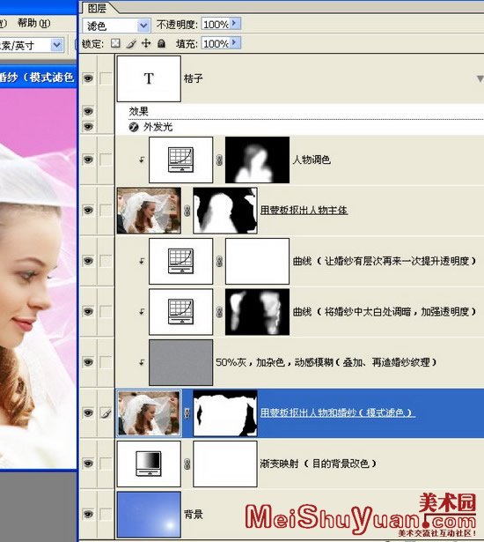The height and width of the screenshot is (542, 484).
Task: Click the clipping arrow on 50%灰 layer
Action: pyautogui.click(x=142, y=362)
